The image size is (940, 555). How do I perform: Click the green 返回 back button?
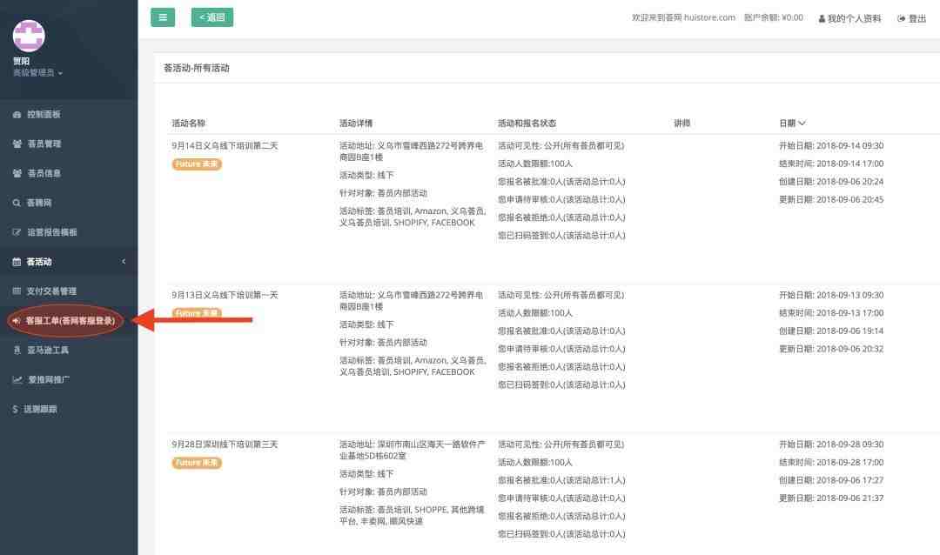pyautogui.click(x=212, y=17)
